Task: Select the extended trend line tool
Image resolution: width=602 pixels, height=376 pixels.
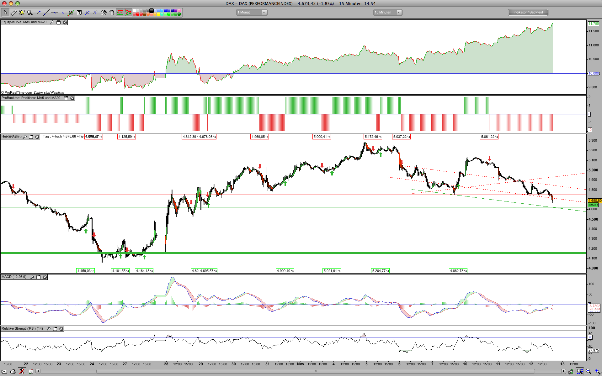Action: [46, 13]
